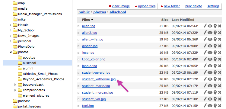Delete student-gerald.jpg using its X icon
Viewport: 226px width, 109px height.
point(220,72)
